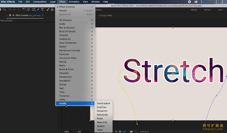Select the Rotation tool in toolbar
The image size is (227, 133).
(24, 10)
